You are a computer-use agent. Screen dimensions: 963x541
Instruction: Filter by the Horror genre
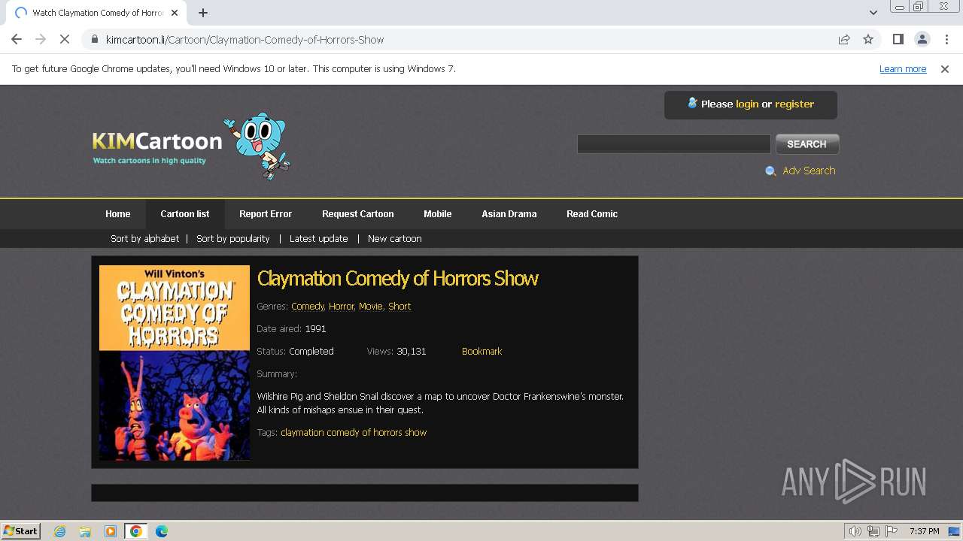coord(341,307)
